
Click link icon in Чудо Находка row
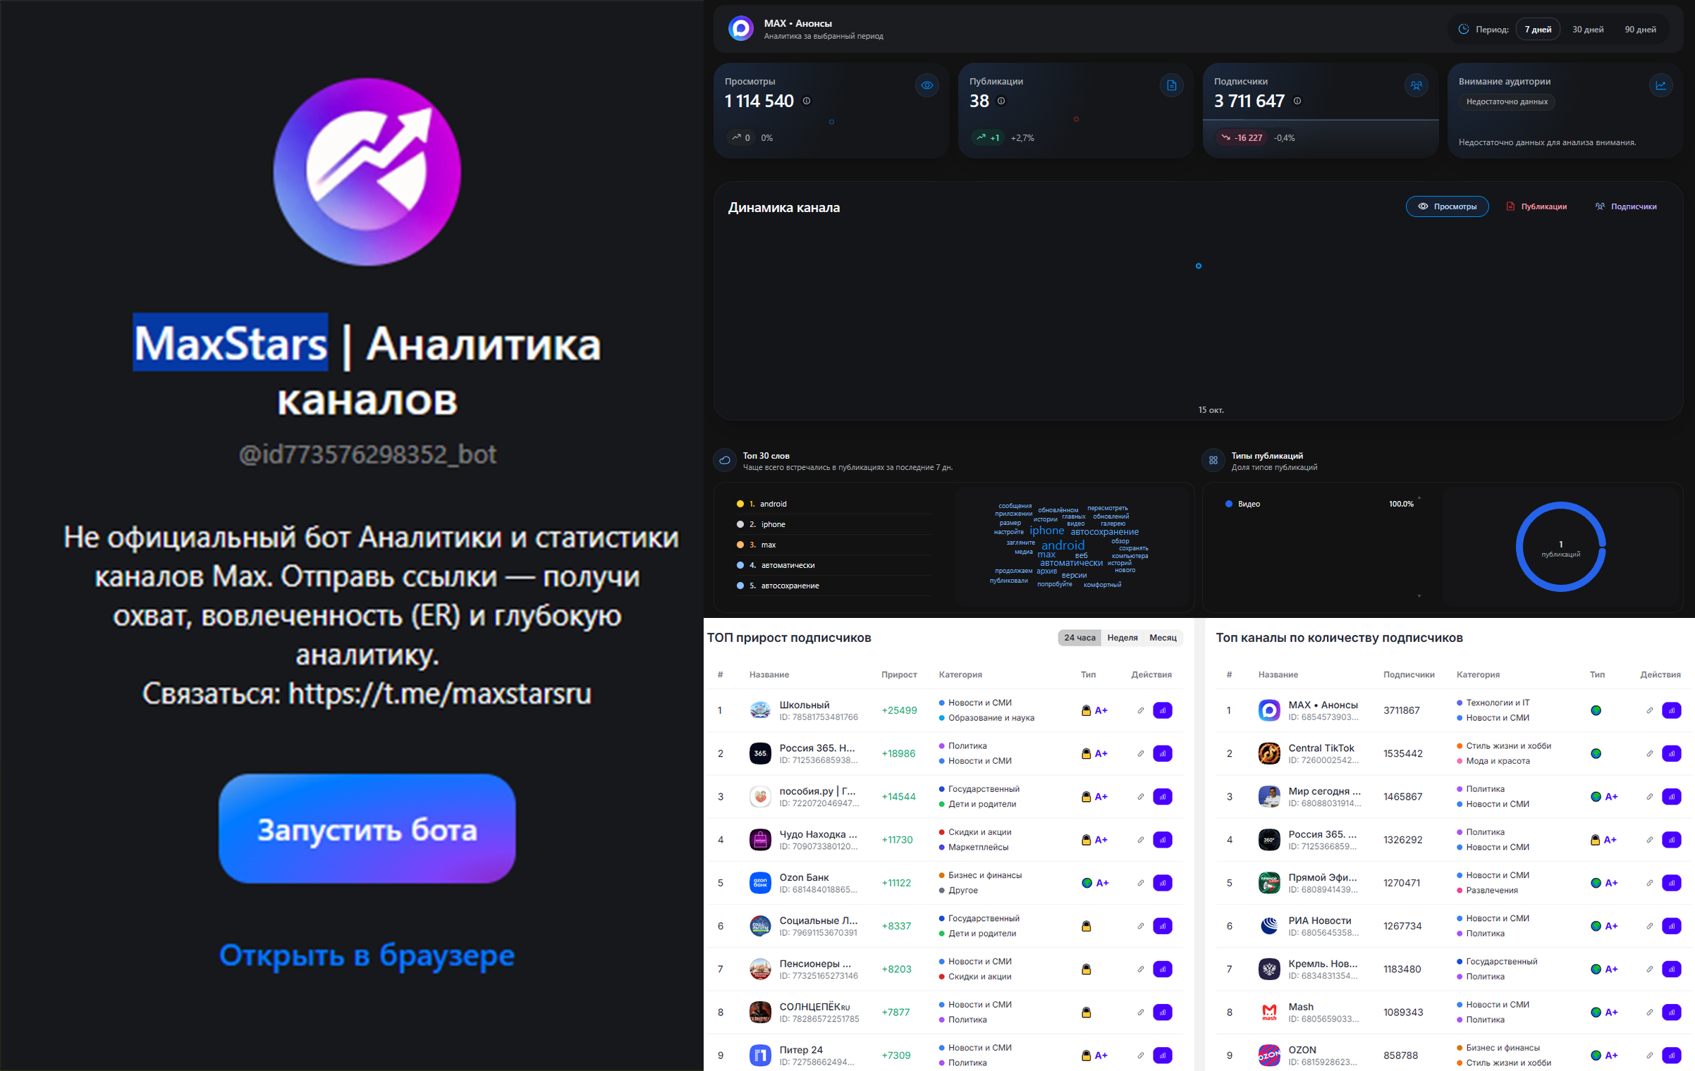coord(1141,840)
